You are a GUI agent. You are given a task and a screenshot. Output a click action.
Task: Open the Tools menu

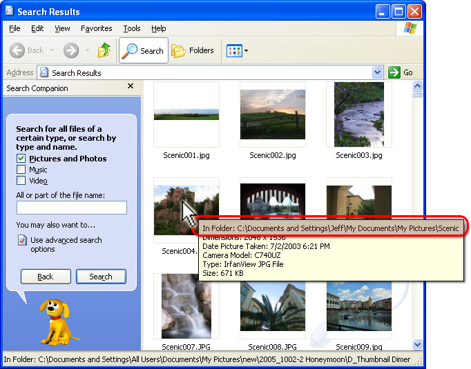click(x=131, y=28)
